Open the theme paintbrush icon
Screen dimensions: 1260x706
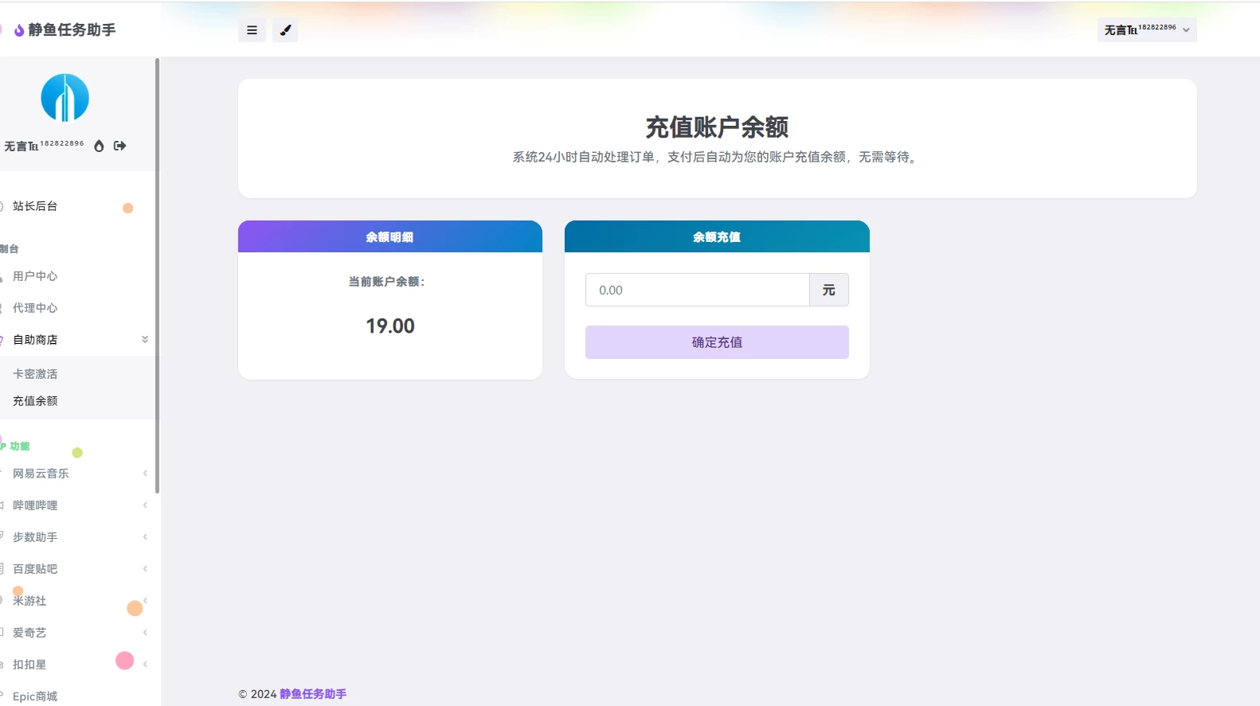point(285,30)
